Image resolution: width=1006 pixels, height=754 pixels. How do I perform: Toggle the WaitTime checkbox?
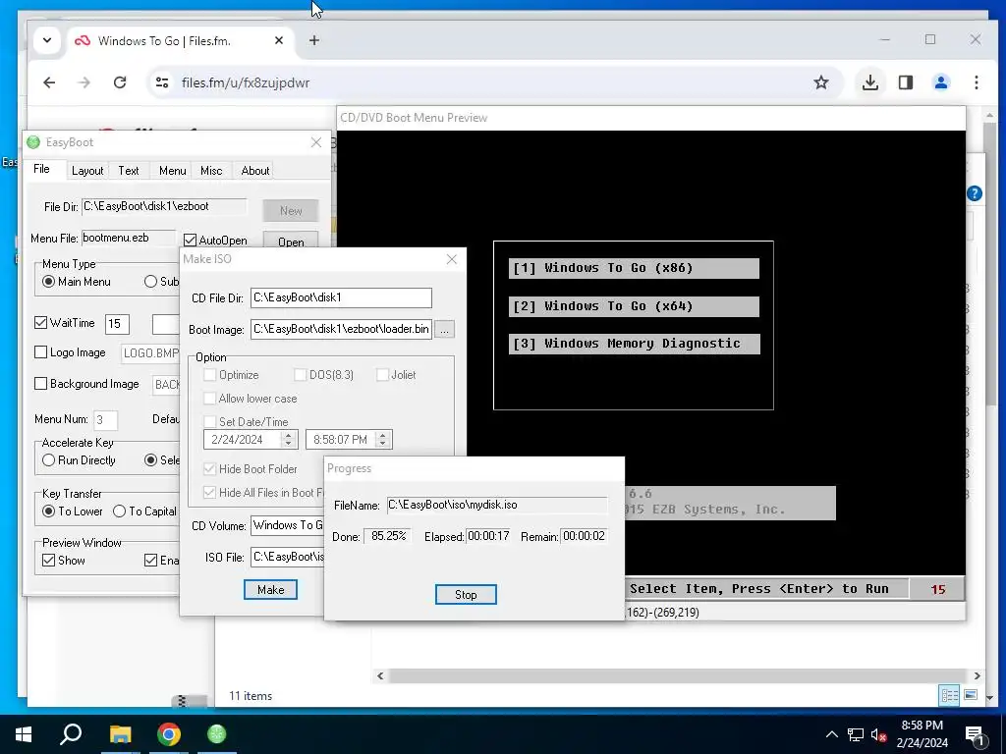[x=41, y=322]
